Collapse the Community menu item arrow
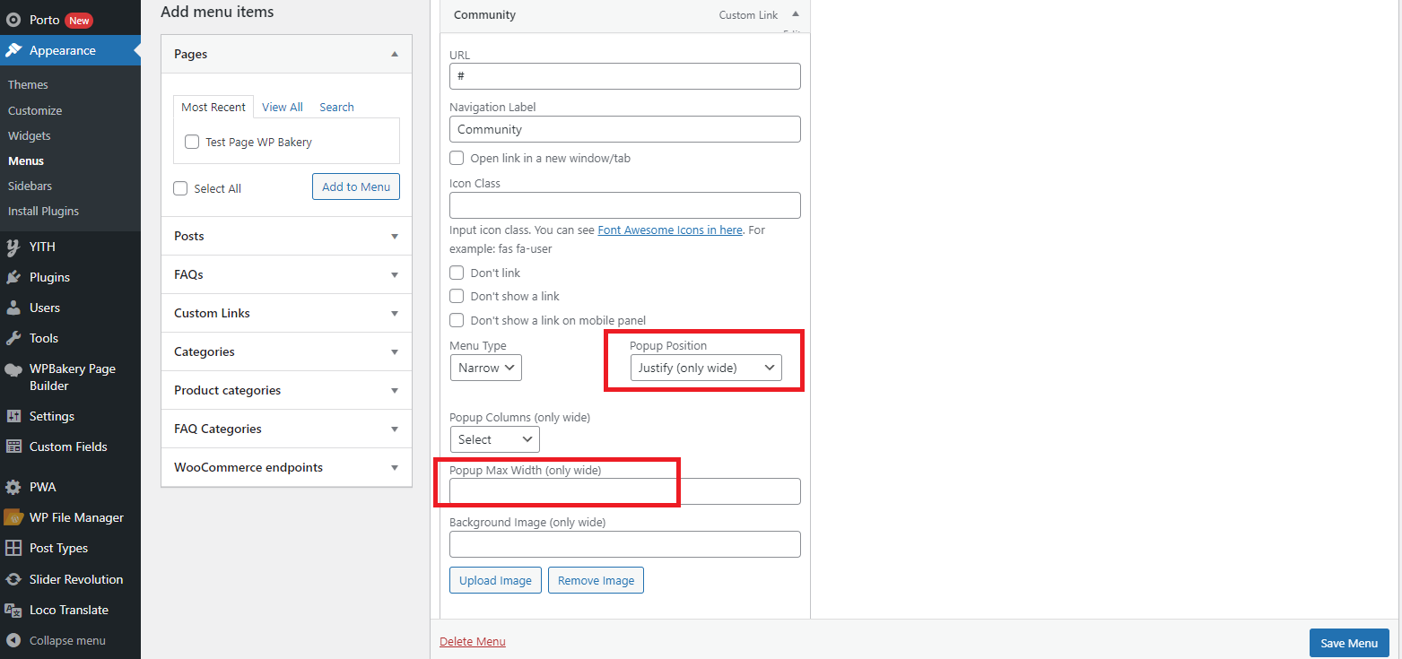 795,14
